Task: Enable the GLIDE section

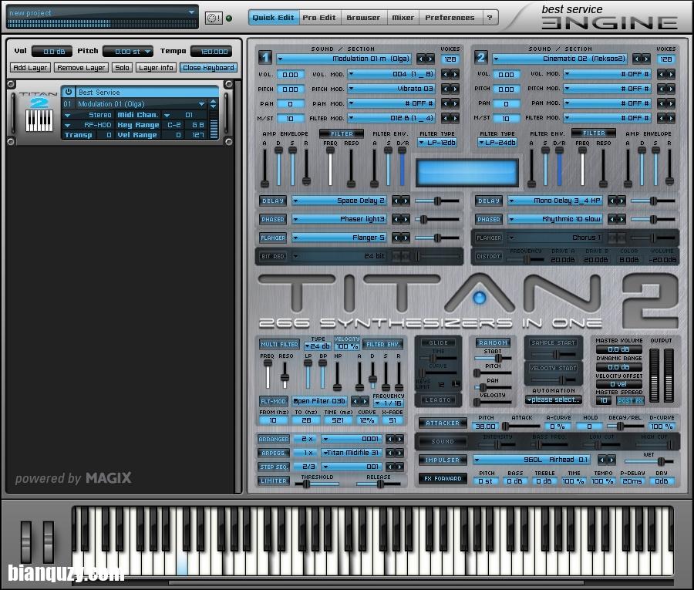Action: pos(438,342)
